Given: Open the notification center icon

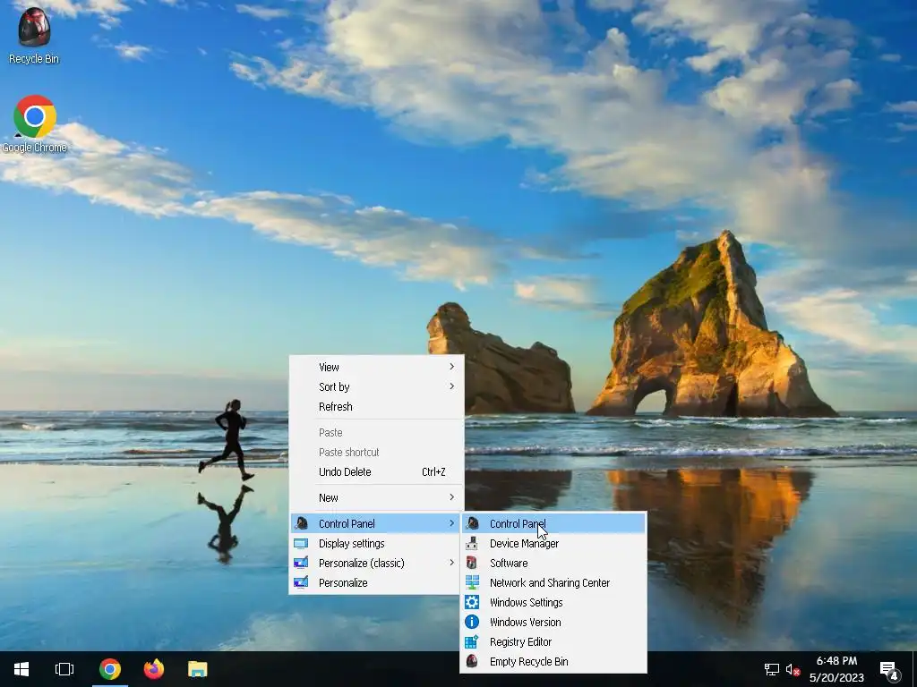Looking at the screenshot, I should point(889,670).
